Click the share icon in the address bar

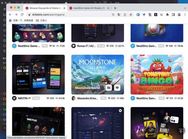tap(125, 15)
